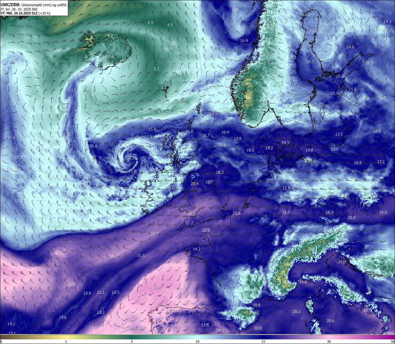Viewport: 395px width, 344px height.
Task: Click the 14.7 value over the Gulf of Bothnia
Action: 310,61
